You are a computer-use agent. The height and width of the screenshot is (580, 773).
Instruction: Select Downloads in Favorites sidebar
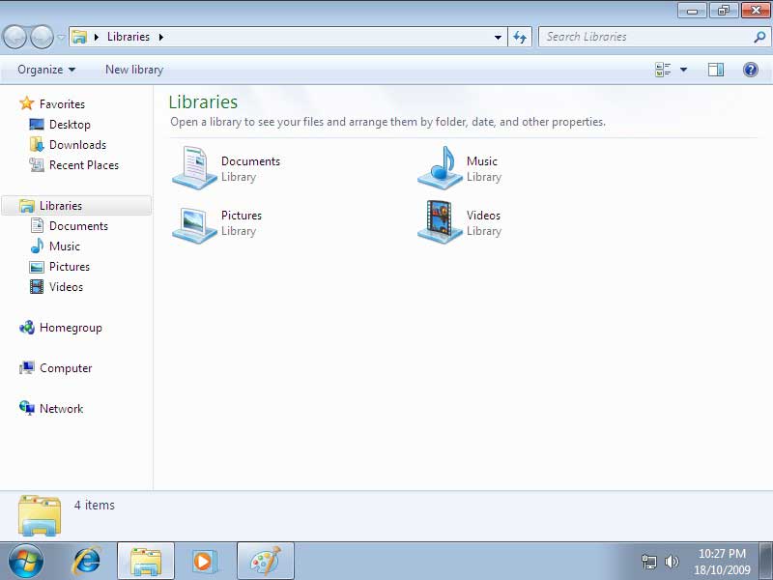tap(77, 145)
